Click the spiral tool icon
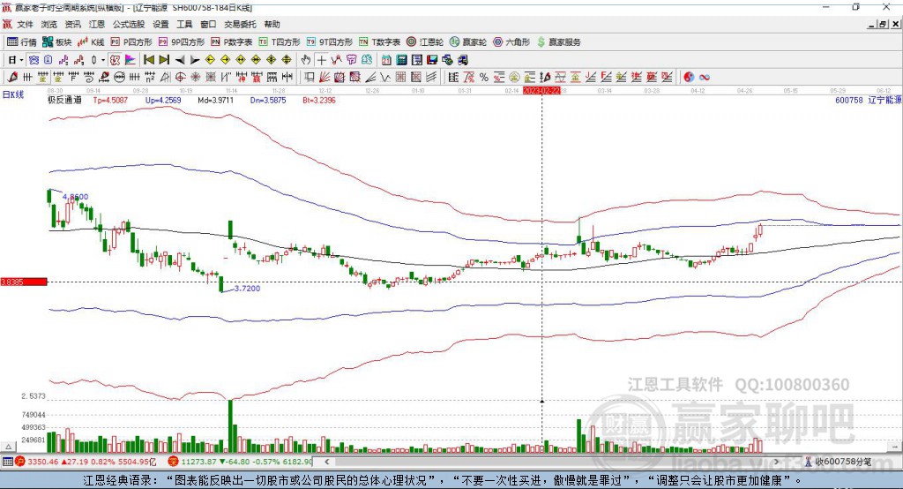Viewport: 903px width, 489px height. point(89,78)
